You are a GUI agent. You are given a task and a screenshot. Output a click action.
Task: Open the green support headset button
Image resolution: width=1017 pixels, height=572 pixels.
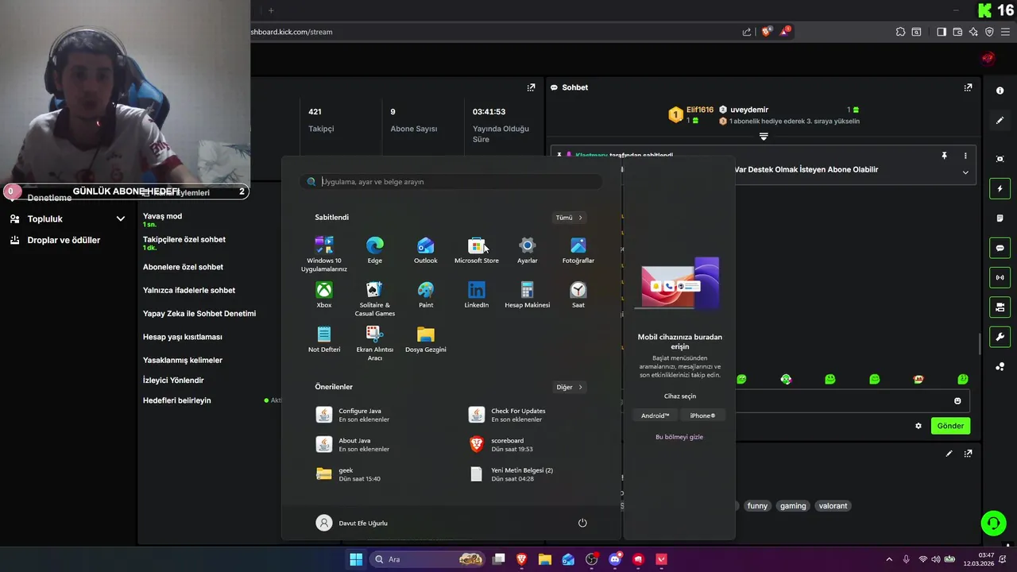tap(993, 523)
